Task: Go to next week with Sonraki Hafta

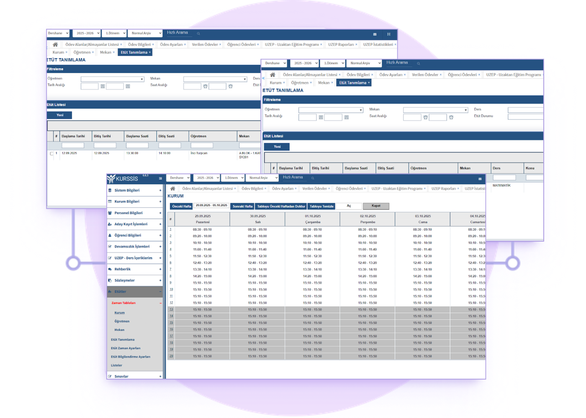Action: [242, 206]
